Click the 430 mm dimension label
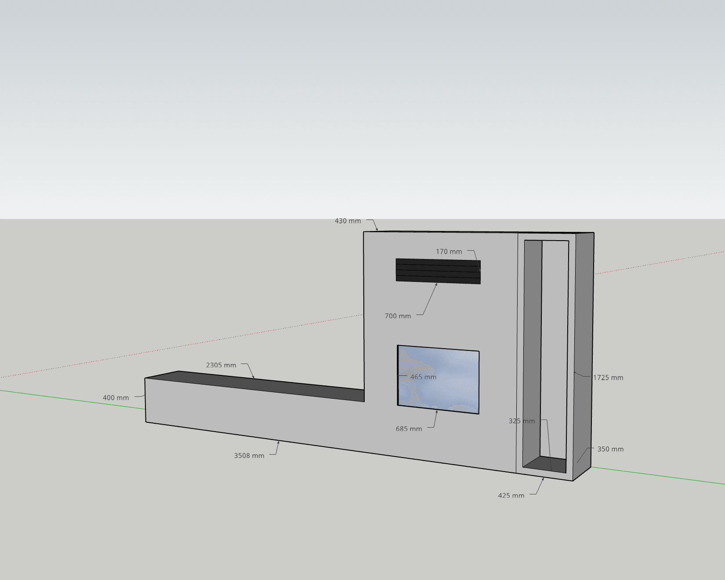Screen dimensions: 725x580 pyautogui.click(x=348, y=221)
